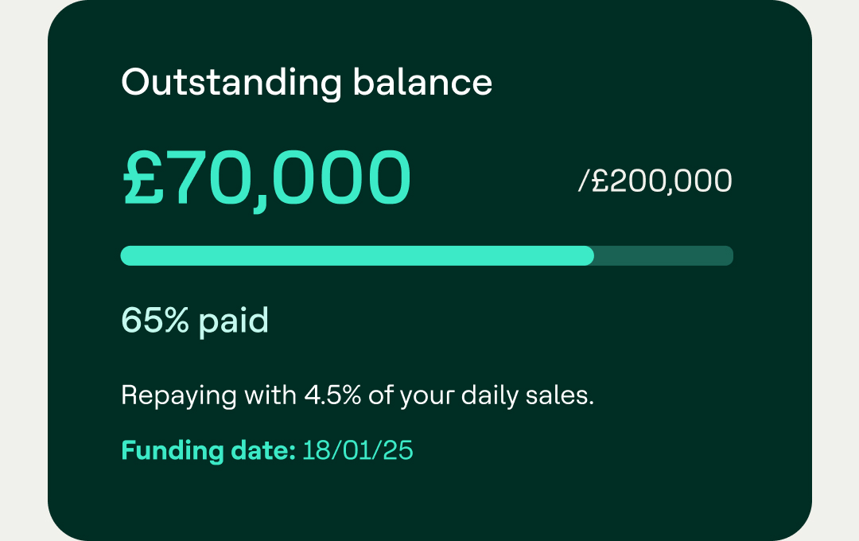Select the 18/01/25 date value

coord(358,450)
